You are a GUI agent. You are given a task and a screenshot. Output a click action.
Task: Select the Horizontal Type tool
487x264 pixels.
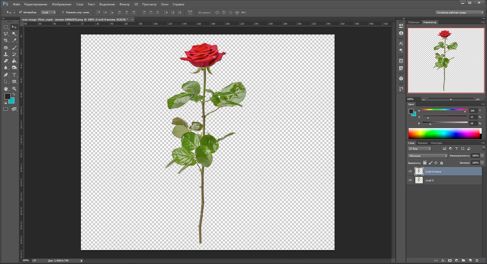14,75
